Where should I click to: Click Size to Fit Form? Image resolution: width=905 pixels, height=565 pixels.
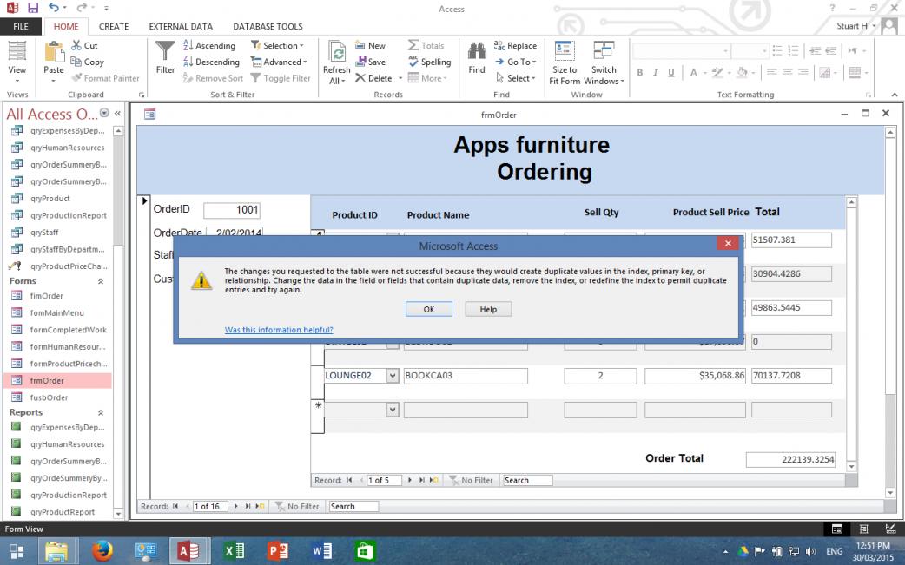pyautogui.click(x=565, y=62)
